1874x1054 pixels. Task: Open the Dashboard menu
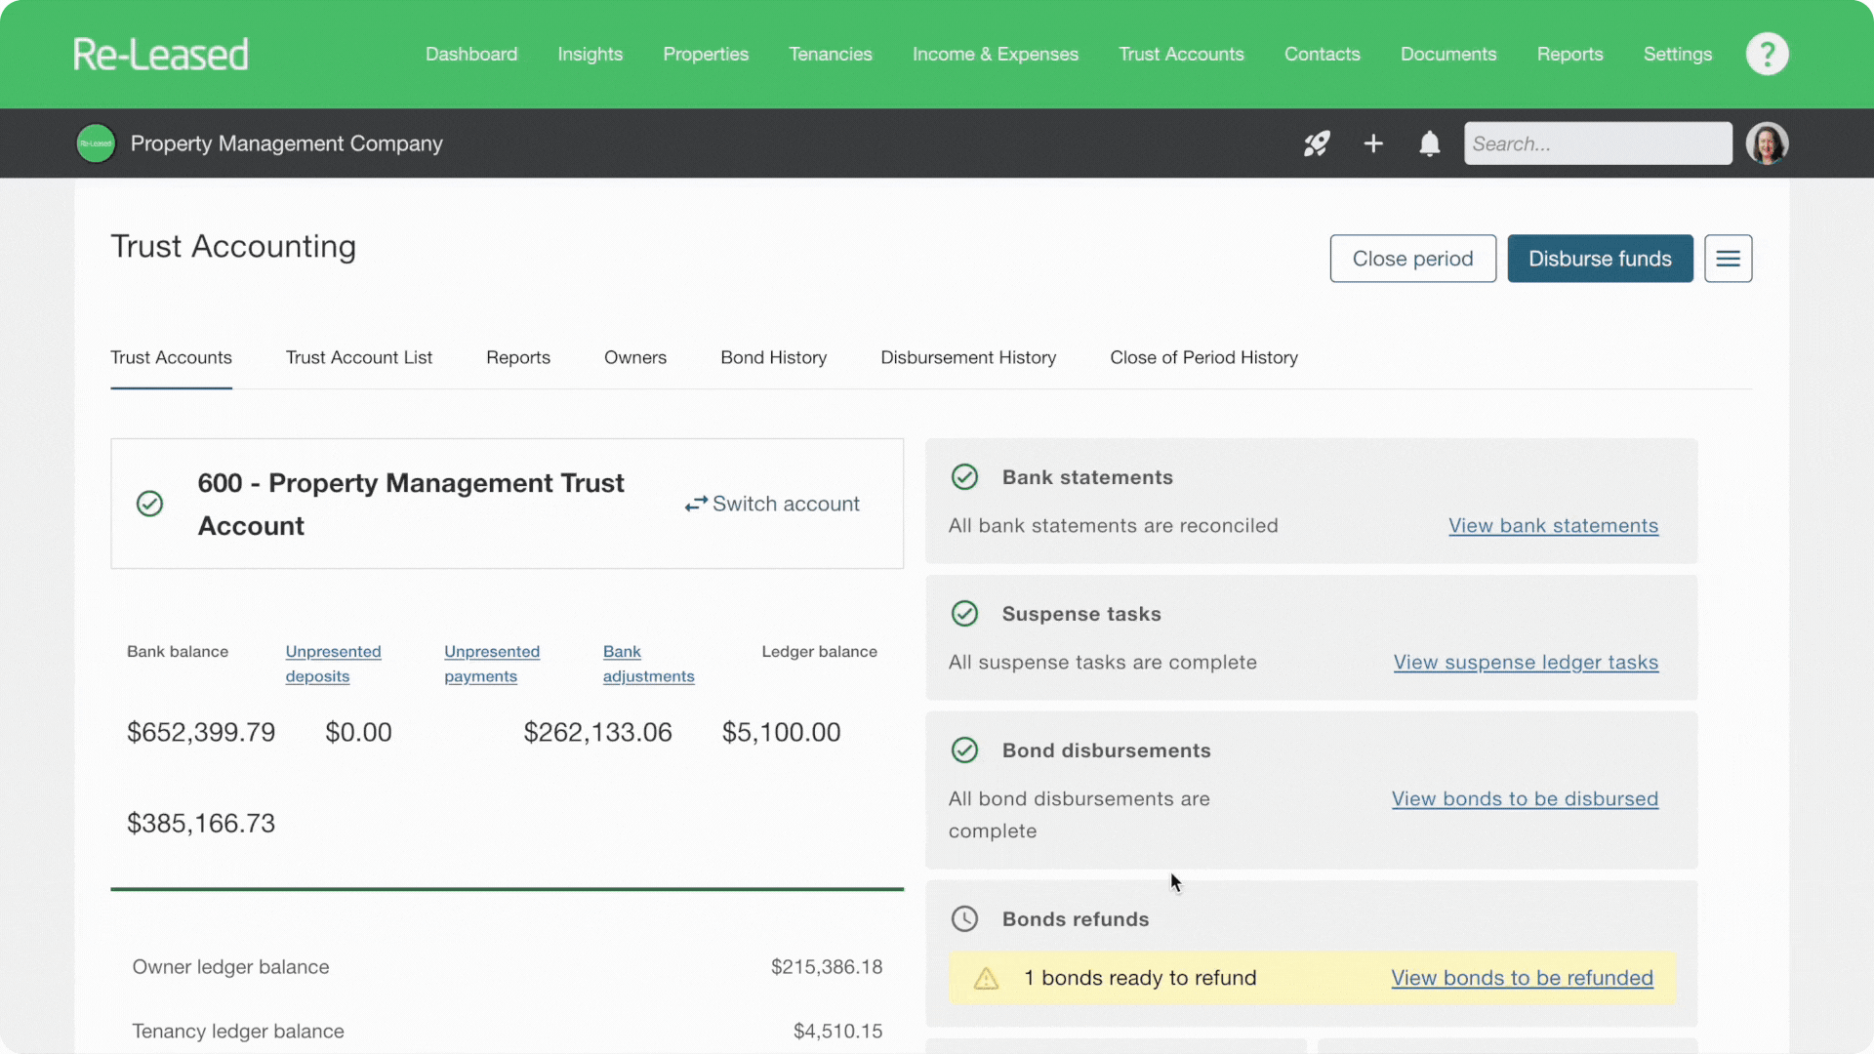(471, 55)
